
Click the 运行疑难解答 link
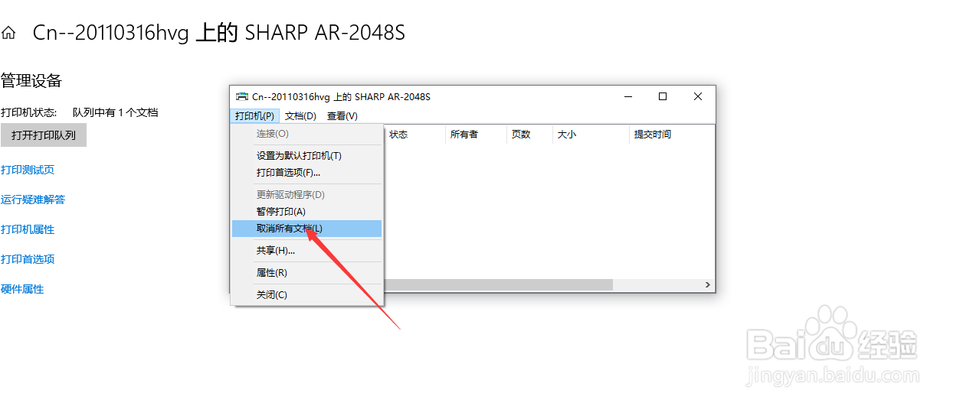[33, 200]
